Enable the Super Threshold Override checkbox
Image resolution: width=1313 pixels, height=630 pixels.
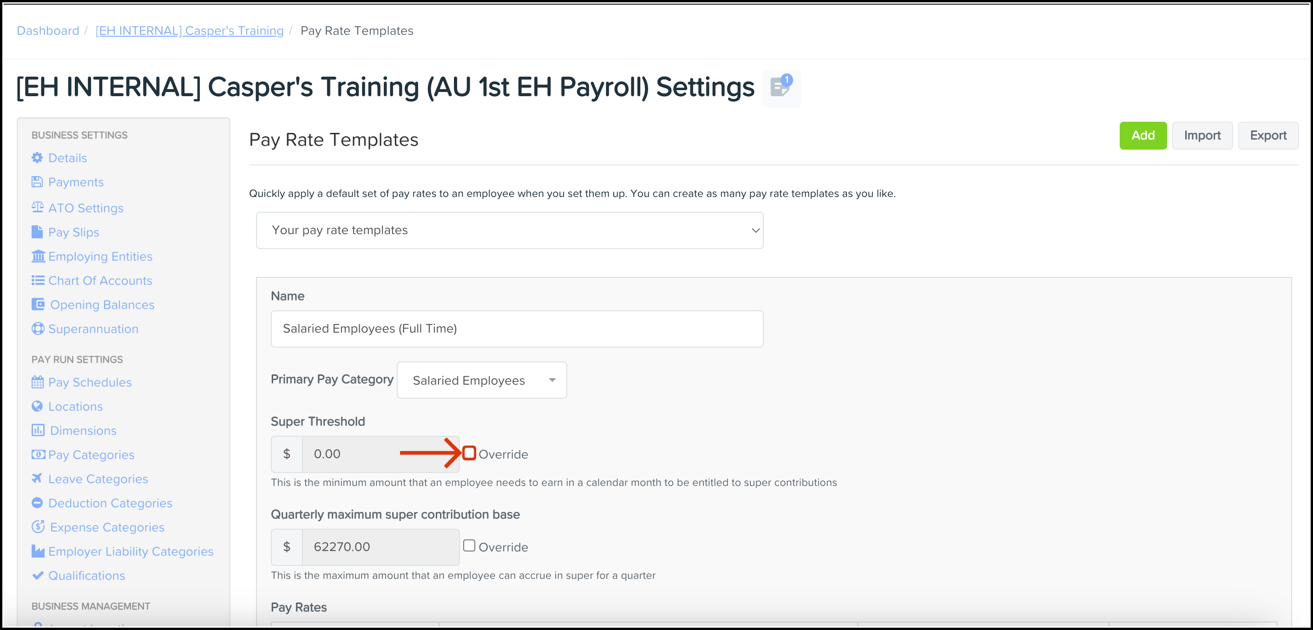pyautogui.click(x=469, y=453)
